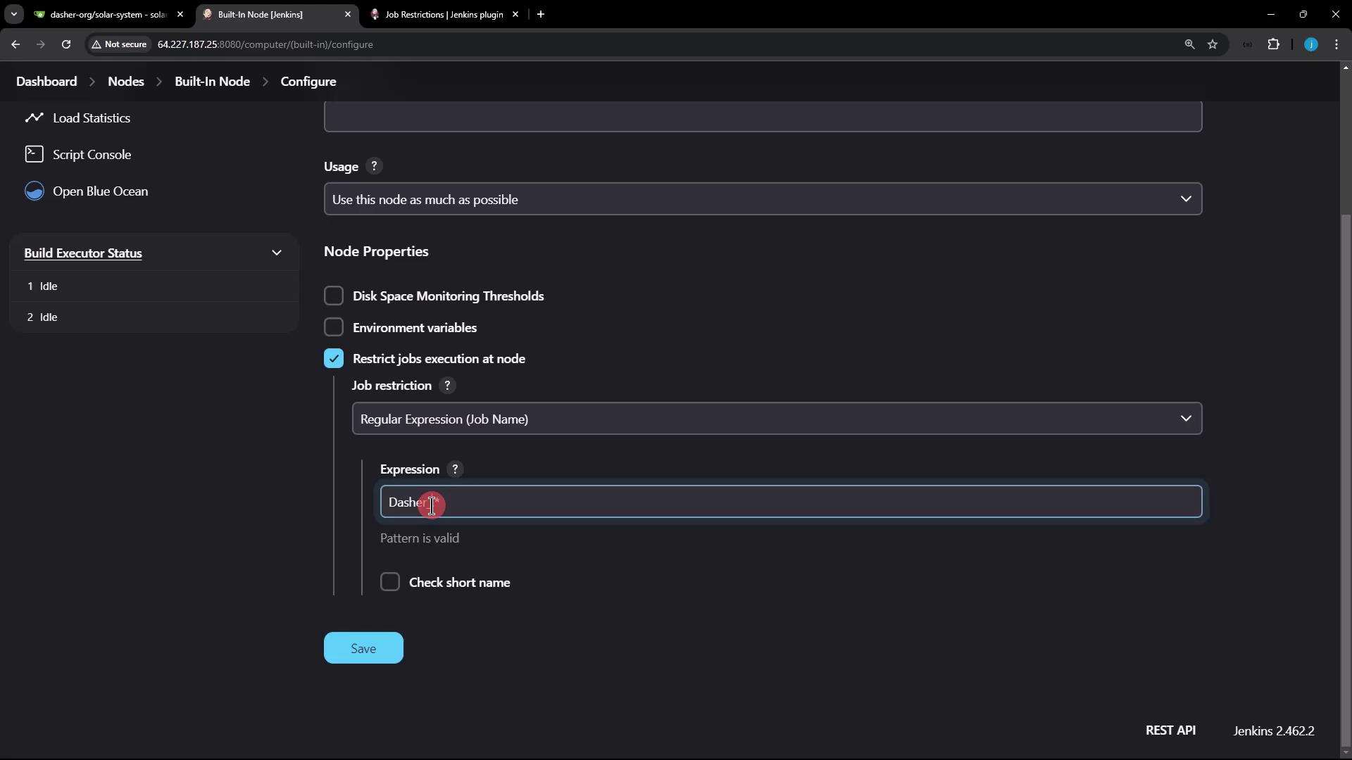Enable Disk Space Monitoring Thresholds

[334, 296]
